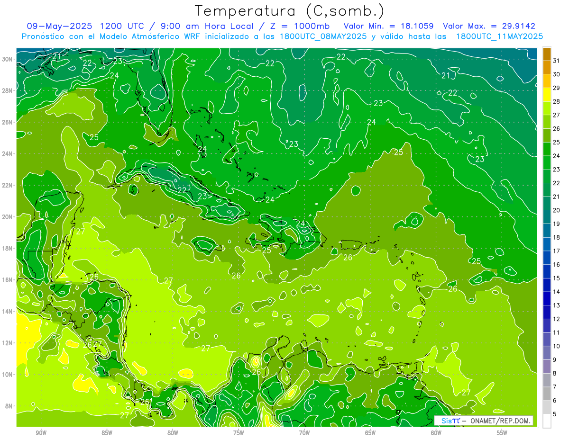Click the 18N latitude axis label
Viewport: 569px width, 439px height.
coord(8,248)
